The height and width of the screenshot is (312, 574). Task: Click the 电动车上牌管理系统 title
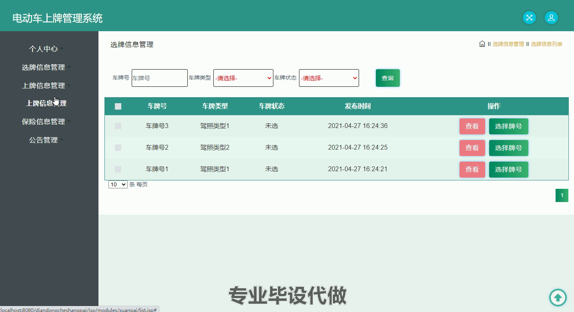pyautogui.click(x=58, y=18)
